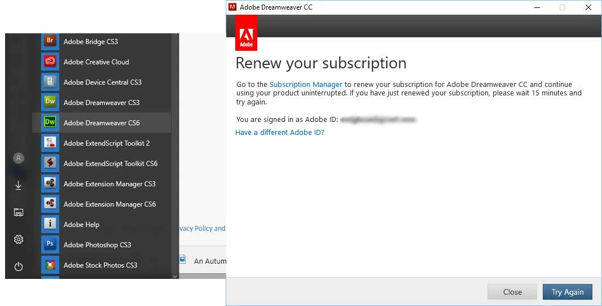602x306 pixels.
Task: Click the Privacy Policy link behind the dialog
Action: pyautogui.click(x=203, y=228)
